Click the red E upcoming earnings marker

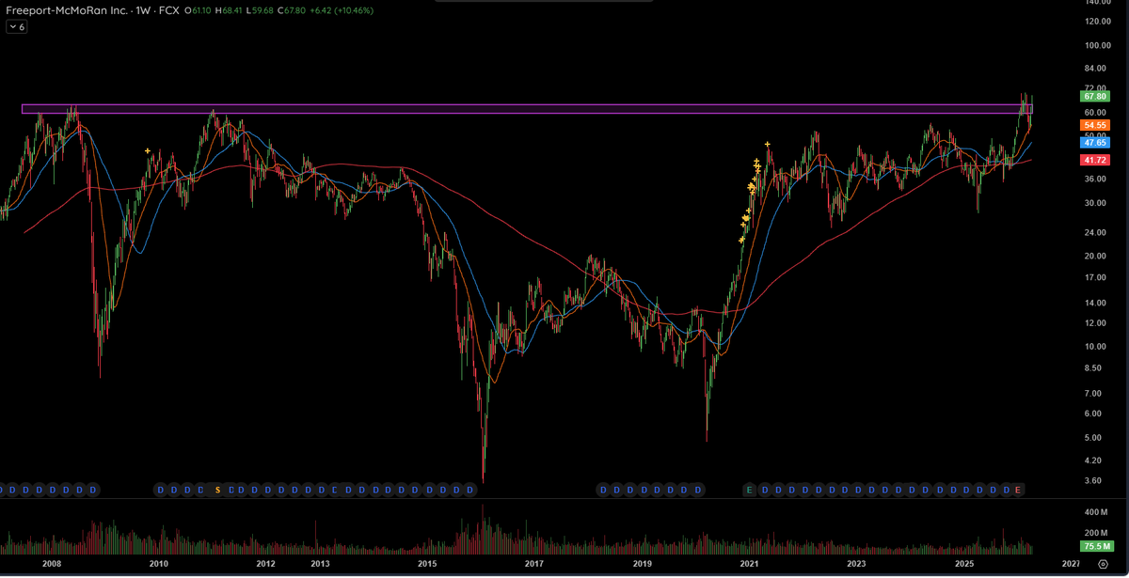(1017, 490)
